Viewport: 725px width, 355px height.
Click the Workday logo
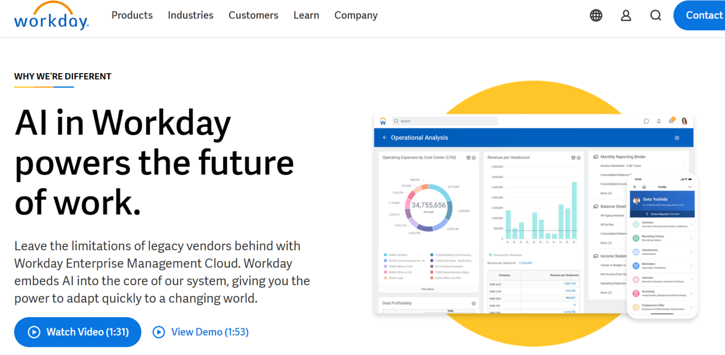coord(51,17)
